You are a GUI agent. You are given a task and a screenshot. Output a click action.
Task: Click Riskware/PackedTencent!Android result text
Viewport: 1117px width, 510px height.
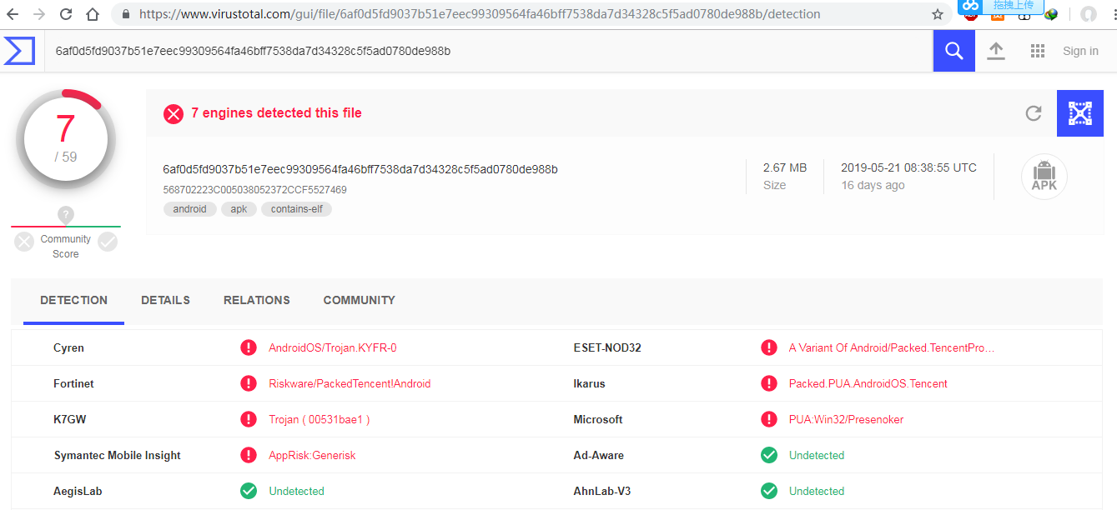[x=350, y=384]
